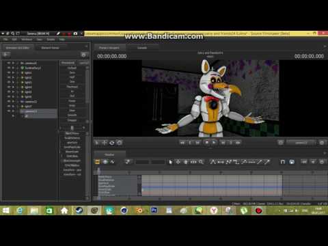Apply the Default preset
Image resolution: width=328 pixels, height=246 pixels.
coord(72,68)
